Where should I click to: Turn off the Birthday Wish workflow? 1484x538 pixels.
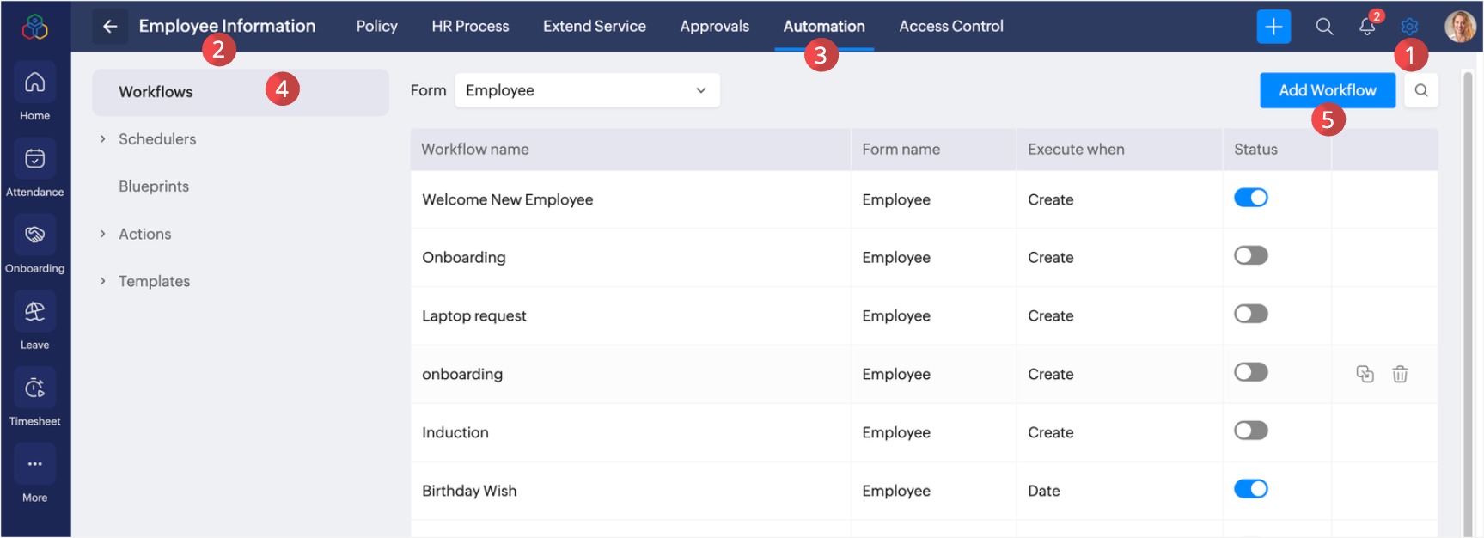(x=1250, y=489)
